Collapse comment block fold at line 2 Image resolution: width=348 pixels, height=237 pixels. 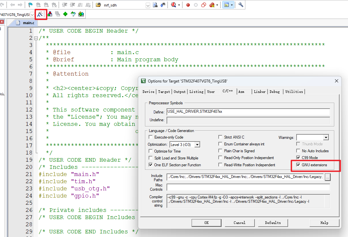tap(36, 38)
